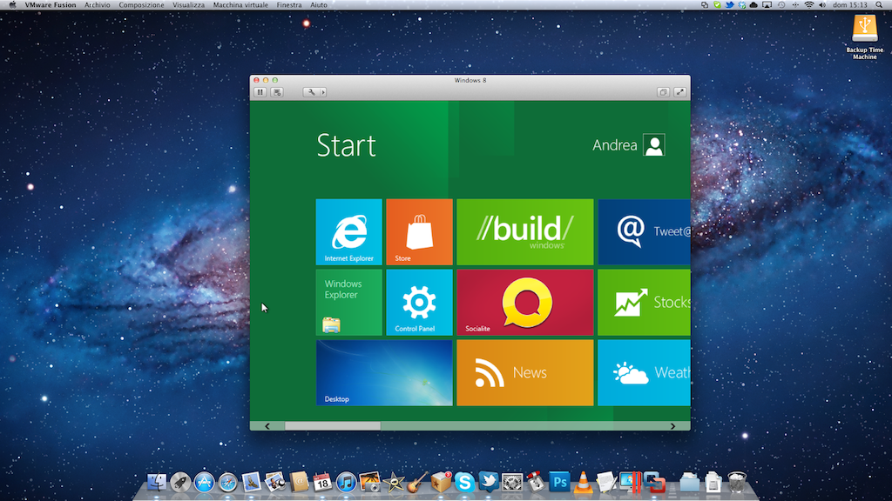Open the Store tile
Image resolution: width=892 pixels, height=501 pixels.
pos(419,231)
